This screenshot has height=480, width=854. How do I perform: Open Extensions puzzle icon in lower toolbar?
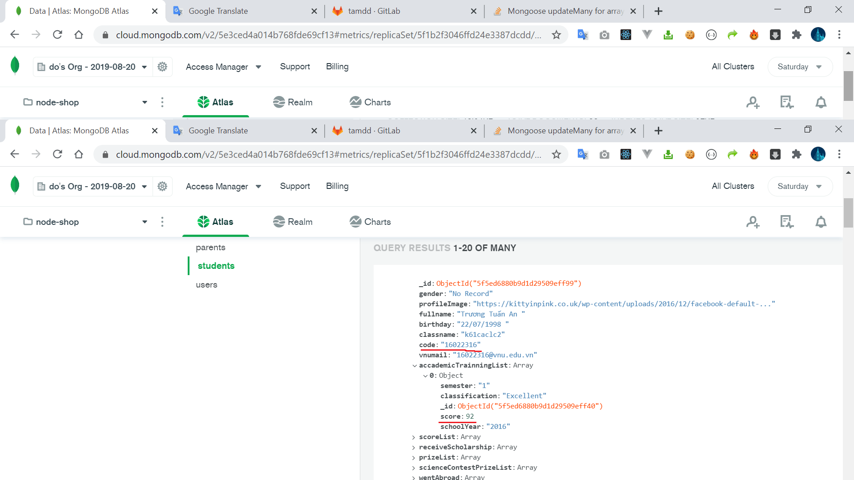[797, 154]
